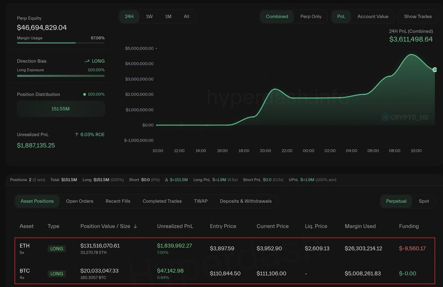The image size is (443, 287).
Task: Click the BTC LONG badge
Action: [x=57, y=274]
